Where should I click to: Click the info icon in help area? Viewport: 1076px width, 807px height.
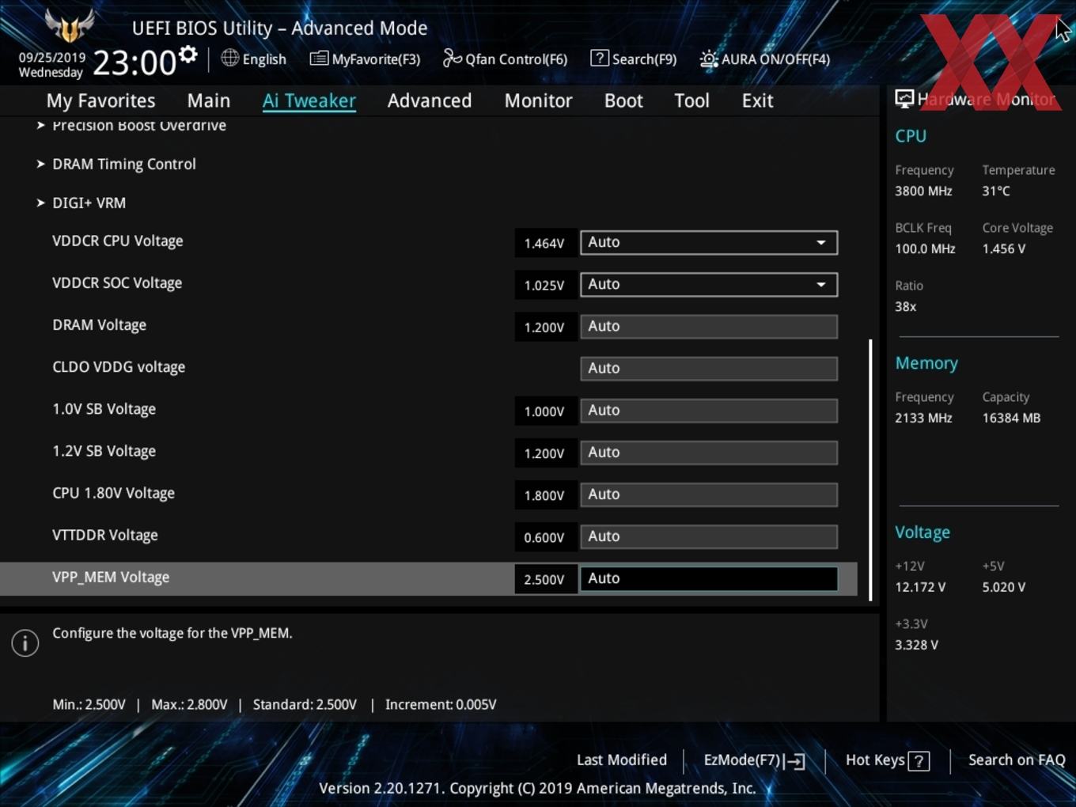tap(25, 642)
